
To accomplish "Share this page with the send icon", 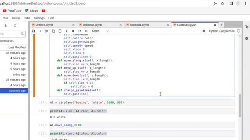I will tap(215, 3).
